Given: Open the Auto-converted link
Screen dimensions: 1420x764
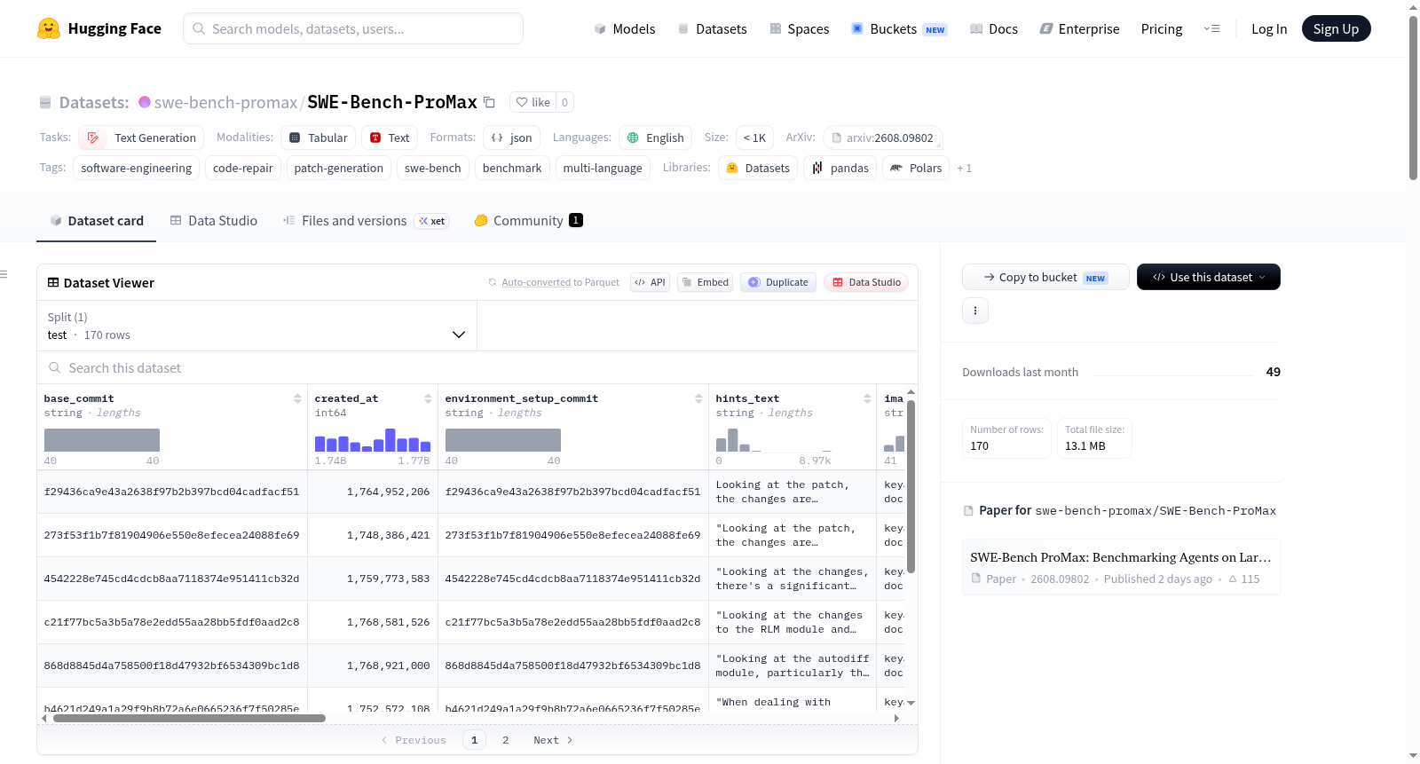Looking at the screenshot, I should coord(536,282).
